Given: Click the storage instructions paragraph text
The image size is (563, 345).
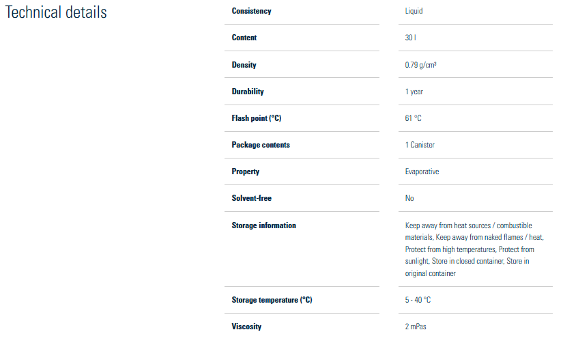Looking at the screenshot, I should coord(474,249).
